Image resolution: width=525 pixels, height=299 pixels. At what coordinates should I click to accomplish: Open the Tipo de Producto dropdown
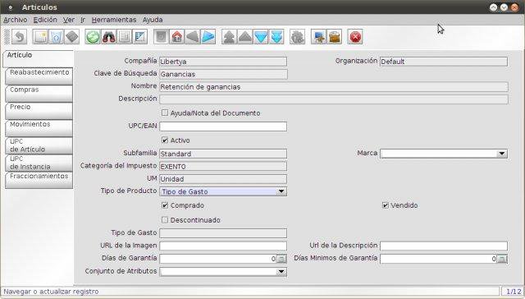(281, 191)
